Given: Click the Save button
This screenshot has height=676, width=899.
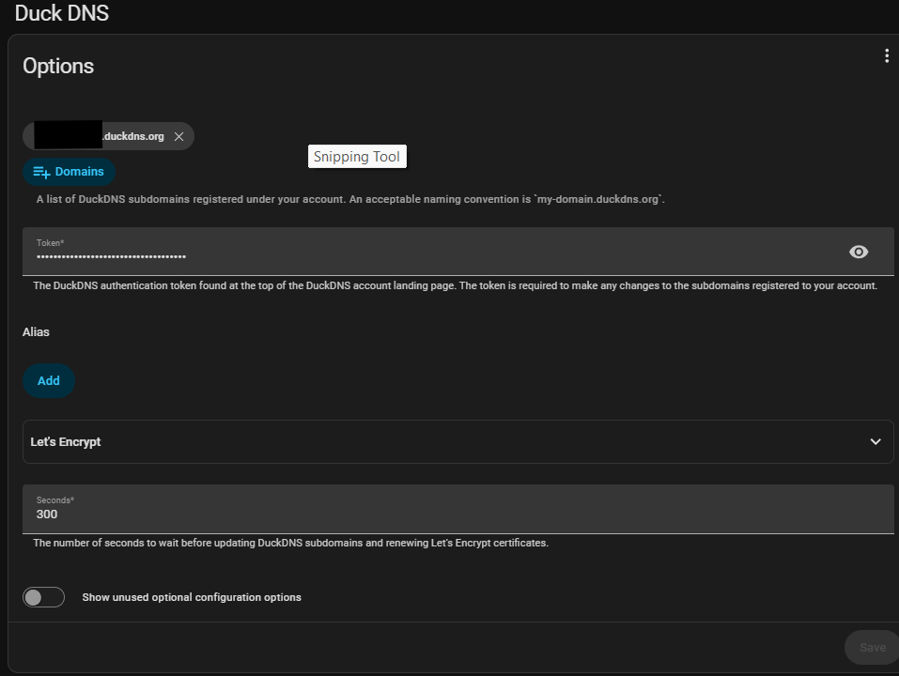Looking at the screenshot, I should click(x=872, y=647).
